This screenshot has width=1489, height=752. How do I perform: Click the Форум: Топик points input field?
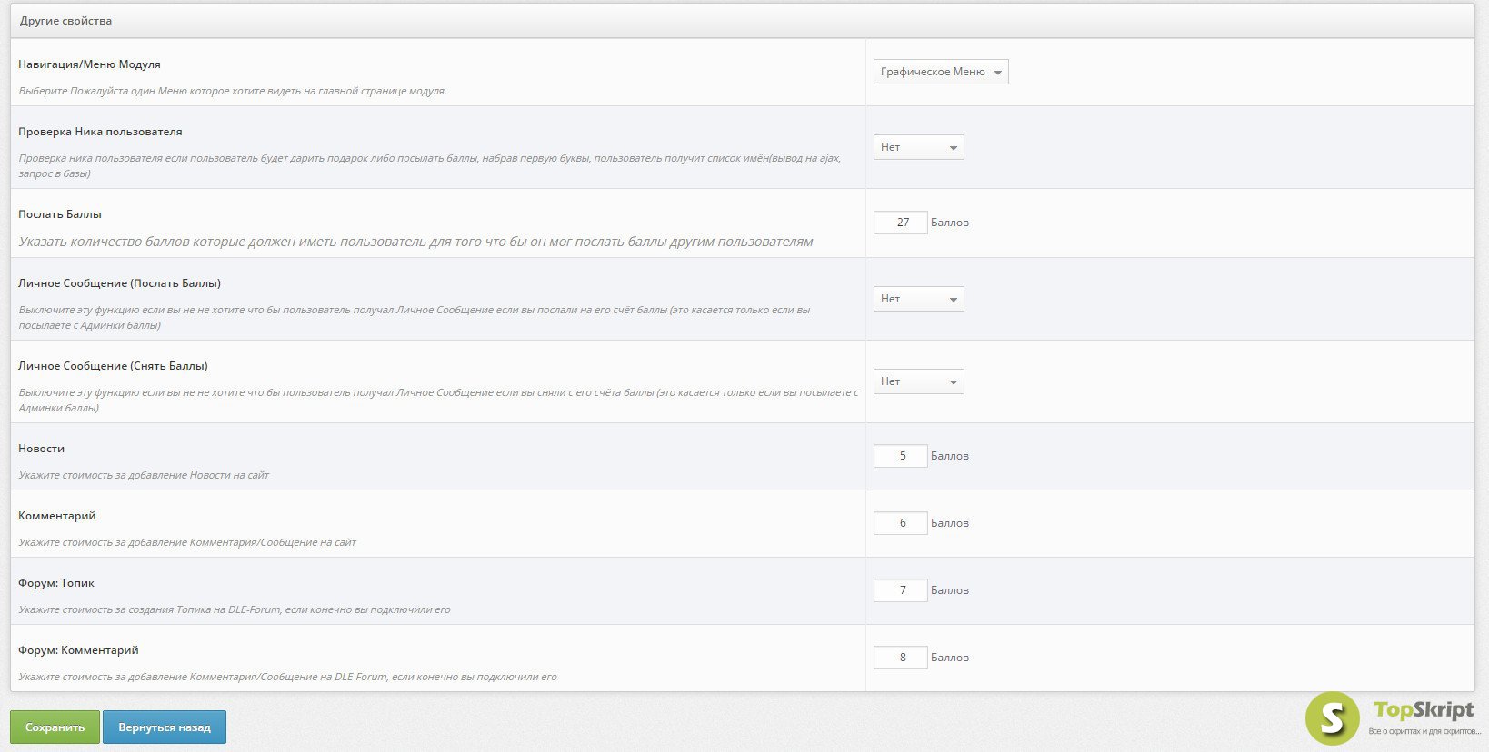[x=901, y=590]
